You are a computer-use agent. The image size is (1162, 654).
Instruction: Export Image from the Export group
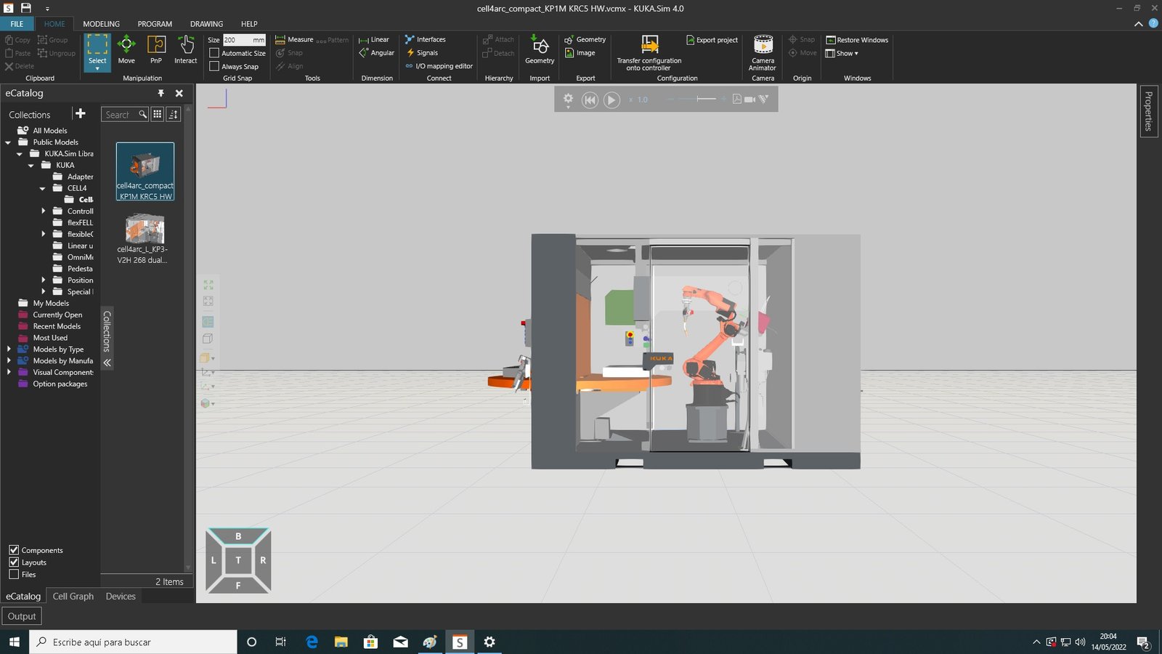pyautogui.click(x=580, y=53)
